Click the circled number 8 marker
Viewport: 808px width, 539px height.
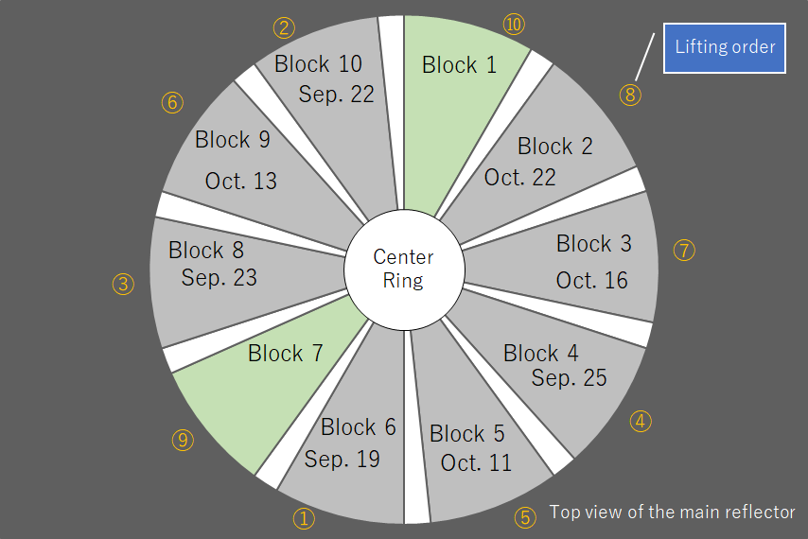630,96
